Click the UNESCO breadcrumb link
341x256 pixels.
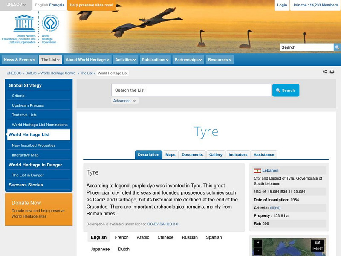coord(14,73)
